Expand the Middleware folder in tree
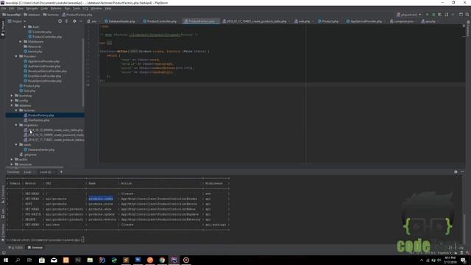The image size is (471, 265). pyautogui.click(x=21, y=41)
